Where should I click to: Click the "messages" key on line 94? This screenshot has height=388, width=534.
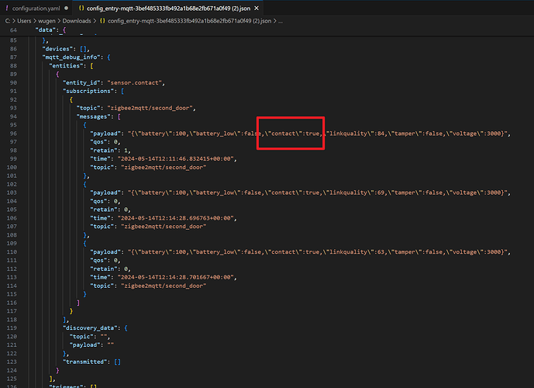[93, 116]
